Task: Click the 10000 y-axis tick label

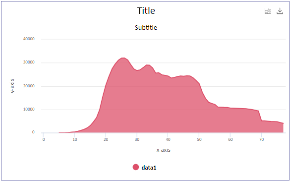Action: coord(29,109)
